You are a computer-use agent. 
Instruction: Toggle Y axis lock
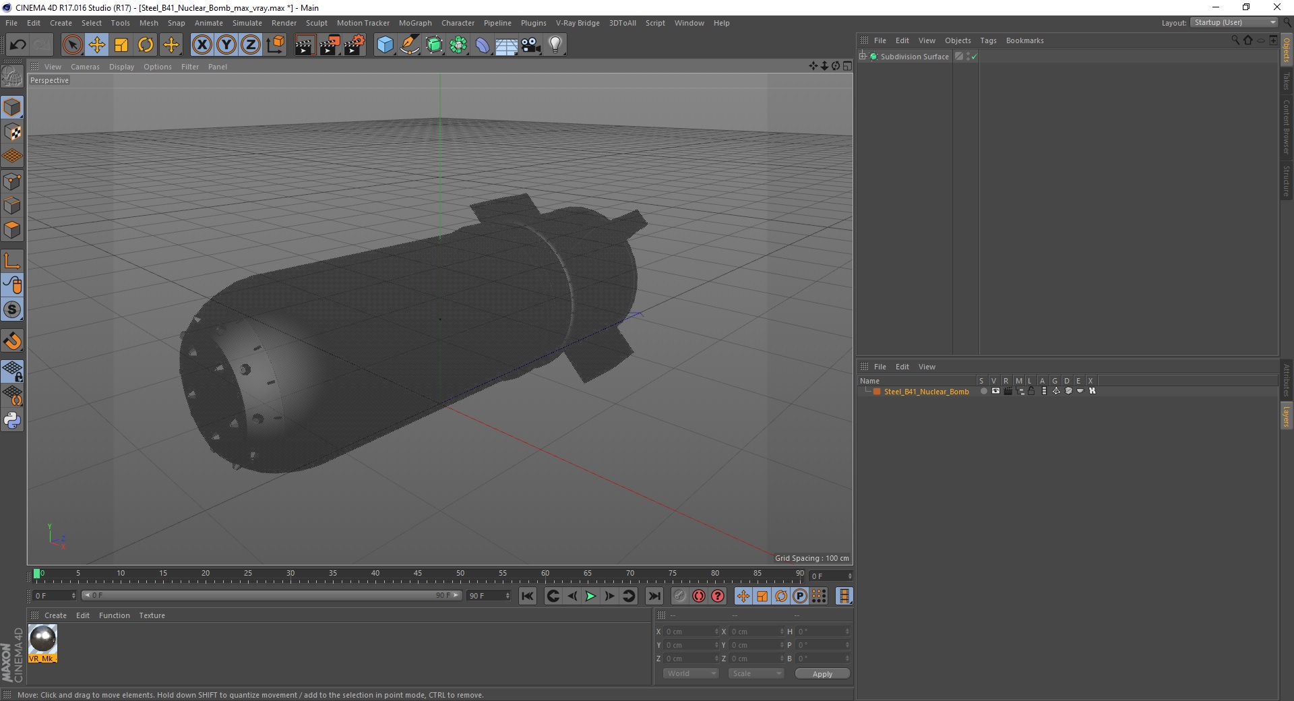226,45
